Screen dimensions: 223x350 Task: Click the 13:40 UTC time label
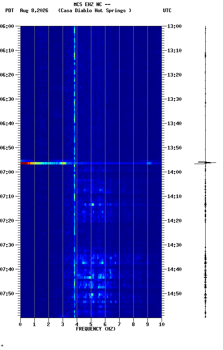coord(175,124)
